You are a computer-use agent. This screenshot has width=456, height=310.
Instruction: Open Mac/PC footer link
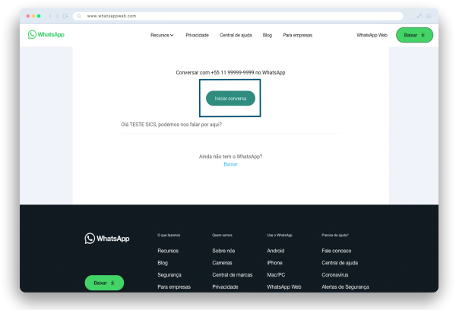pyautogui.click(x=276, y=275)
